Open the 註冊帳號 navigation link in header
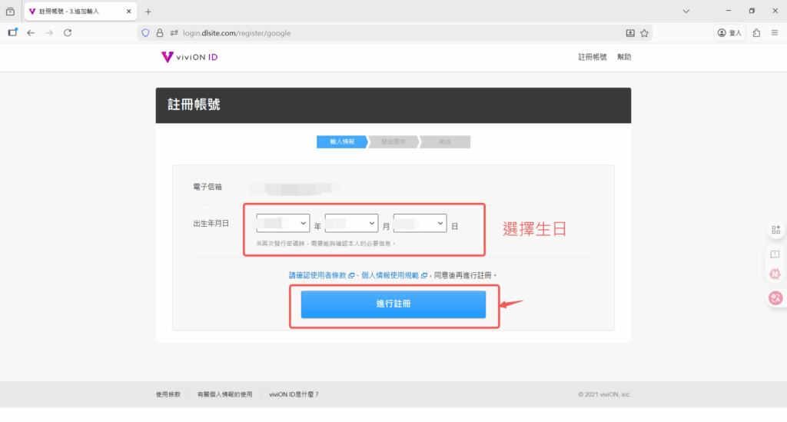Screen dimensions: 787x422 pos(593,57)
